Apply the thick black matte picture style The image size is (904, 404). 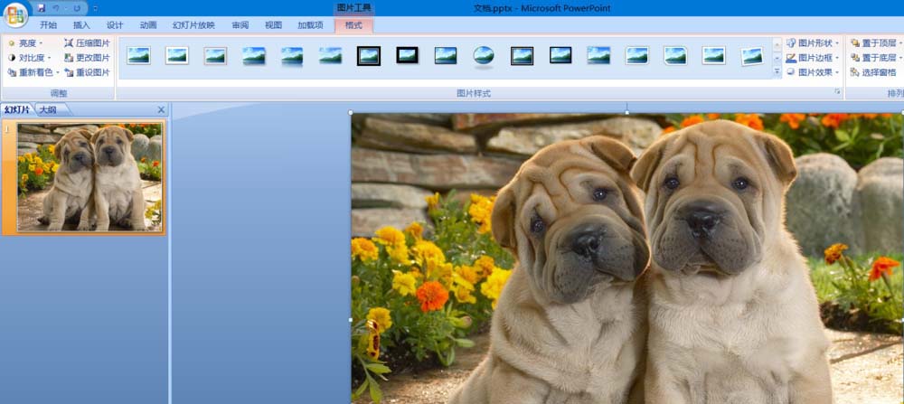407,56
